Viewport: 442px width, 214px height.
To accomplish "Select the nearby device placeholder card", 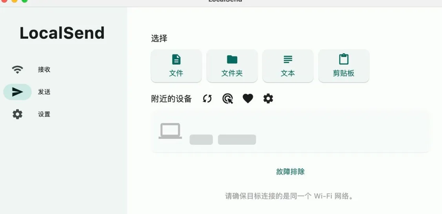I will click(290, 132).
